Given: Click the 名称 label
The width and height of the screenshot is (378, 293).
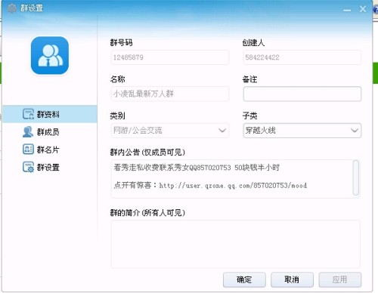Looking at the screenshot, I should pos(117,79).
